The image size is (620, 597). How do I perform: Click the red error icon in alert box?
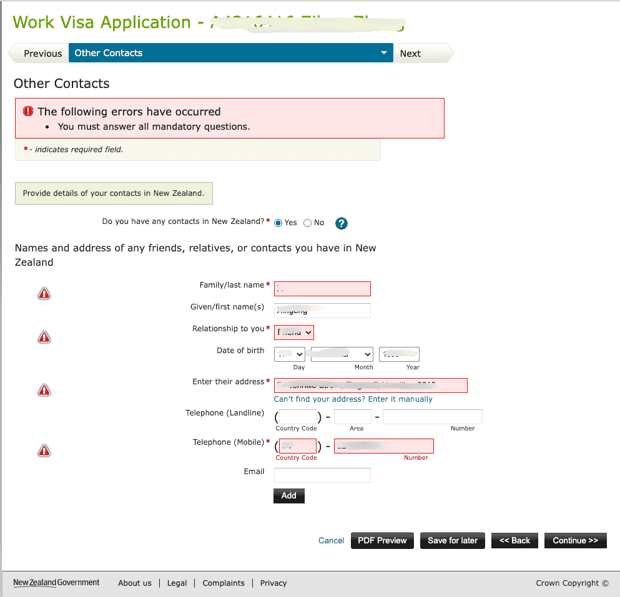click(28, 112)
